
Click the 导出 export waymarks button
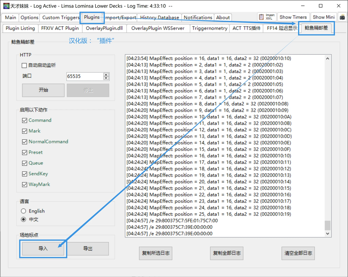(x=88, y=249)
